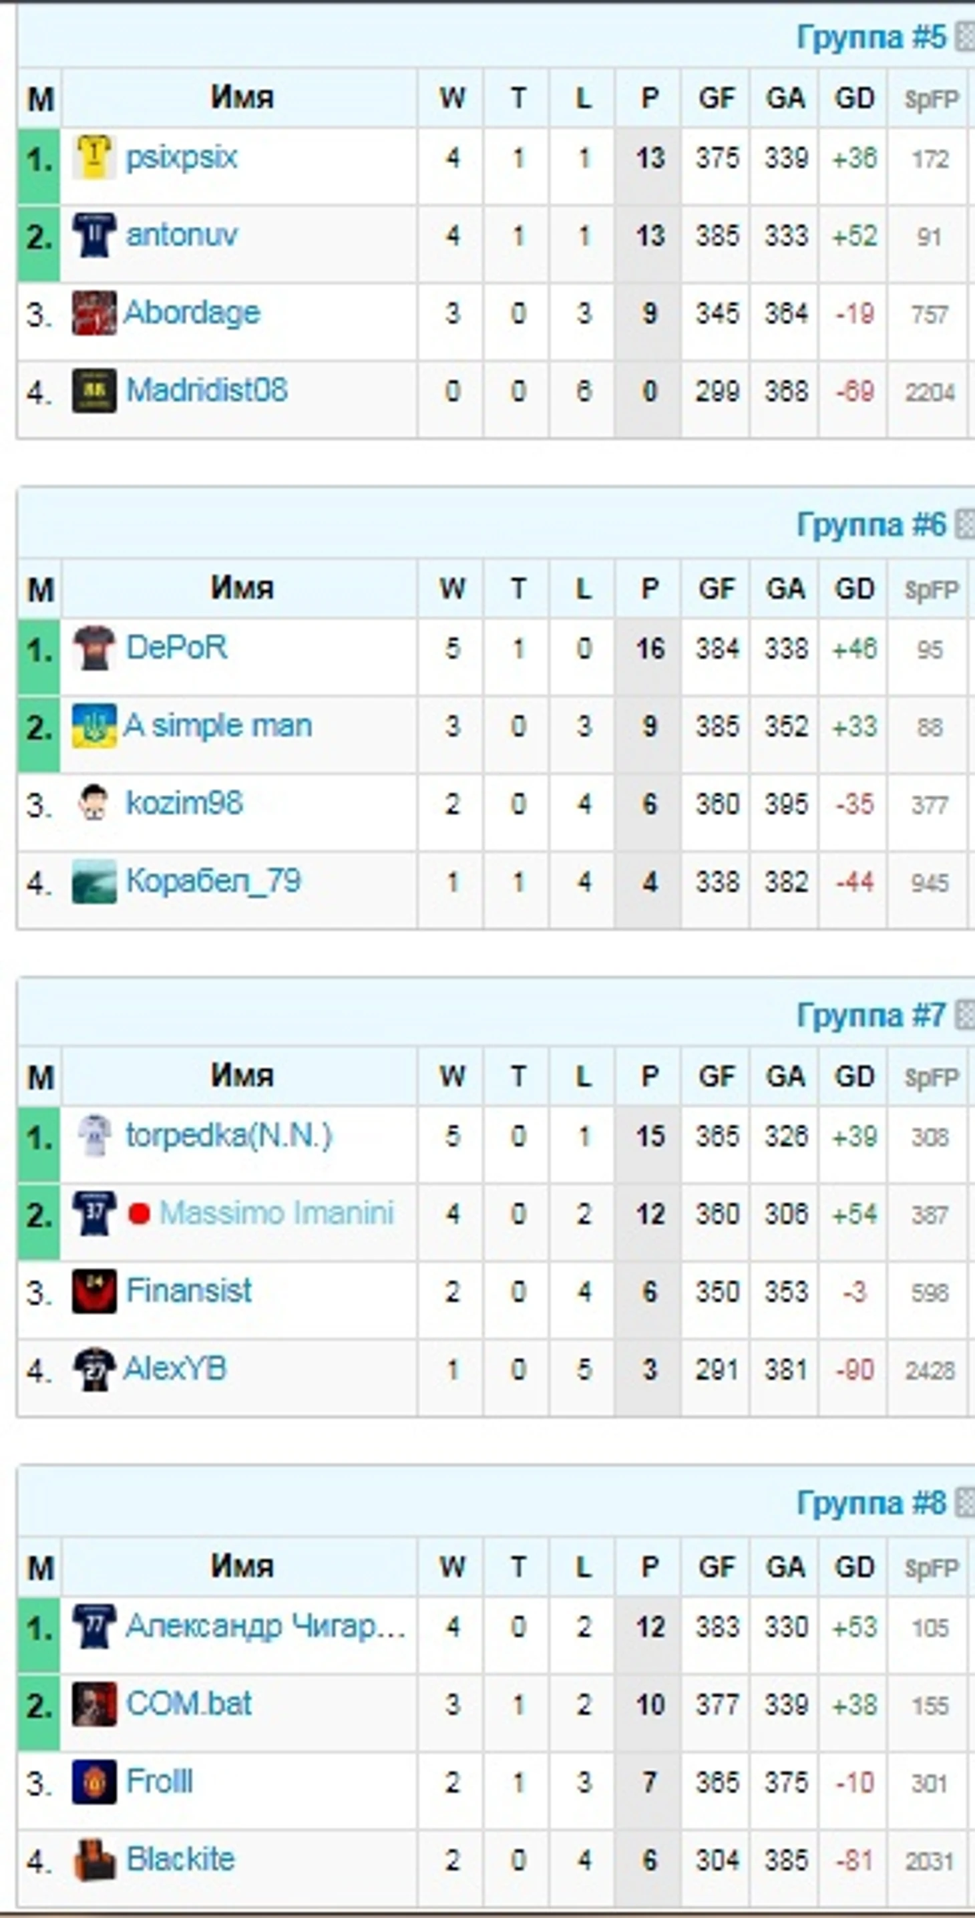Click kozim98's cartoon face avatar
This screenshot has height=1918, width=975.
(x=93, y=804)
